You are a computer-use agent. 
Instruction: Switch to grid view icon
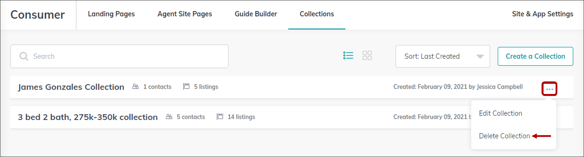(367, 55)
